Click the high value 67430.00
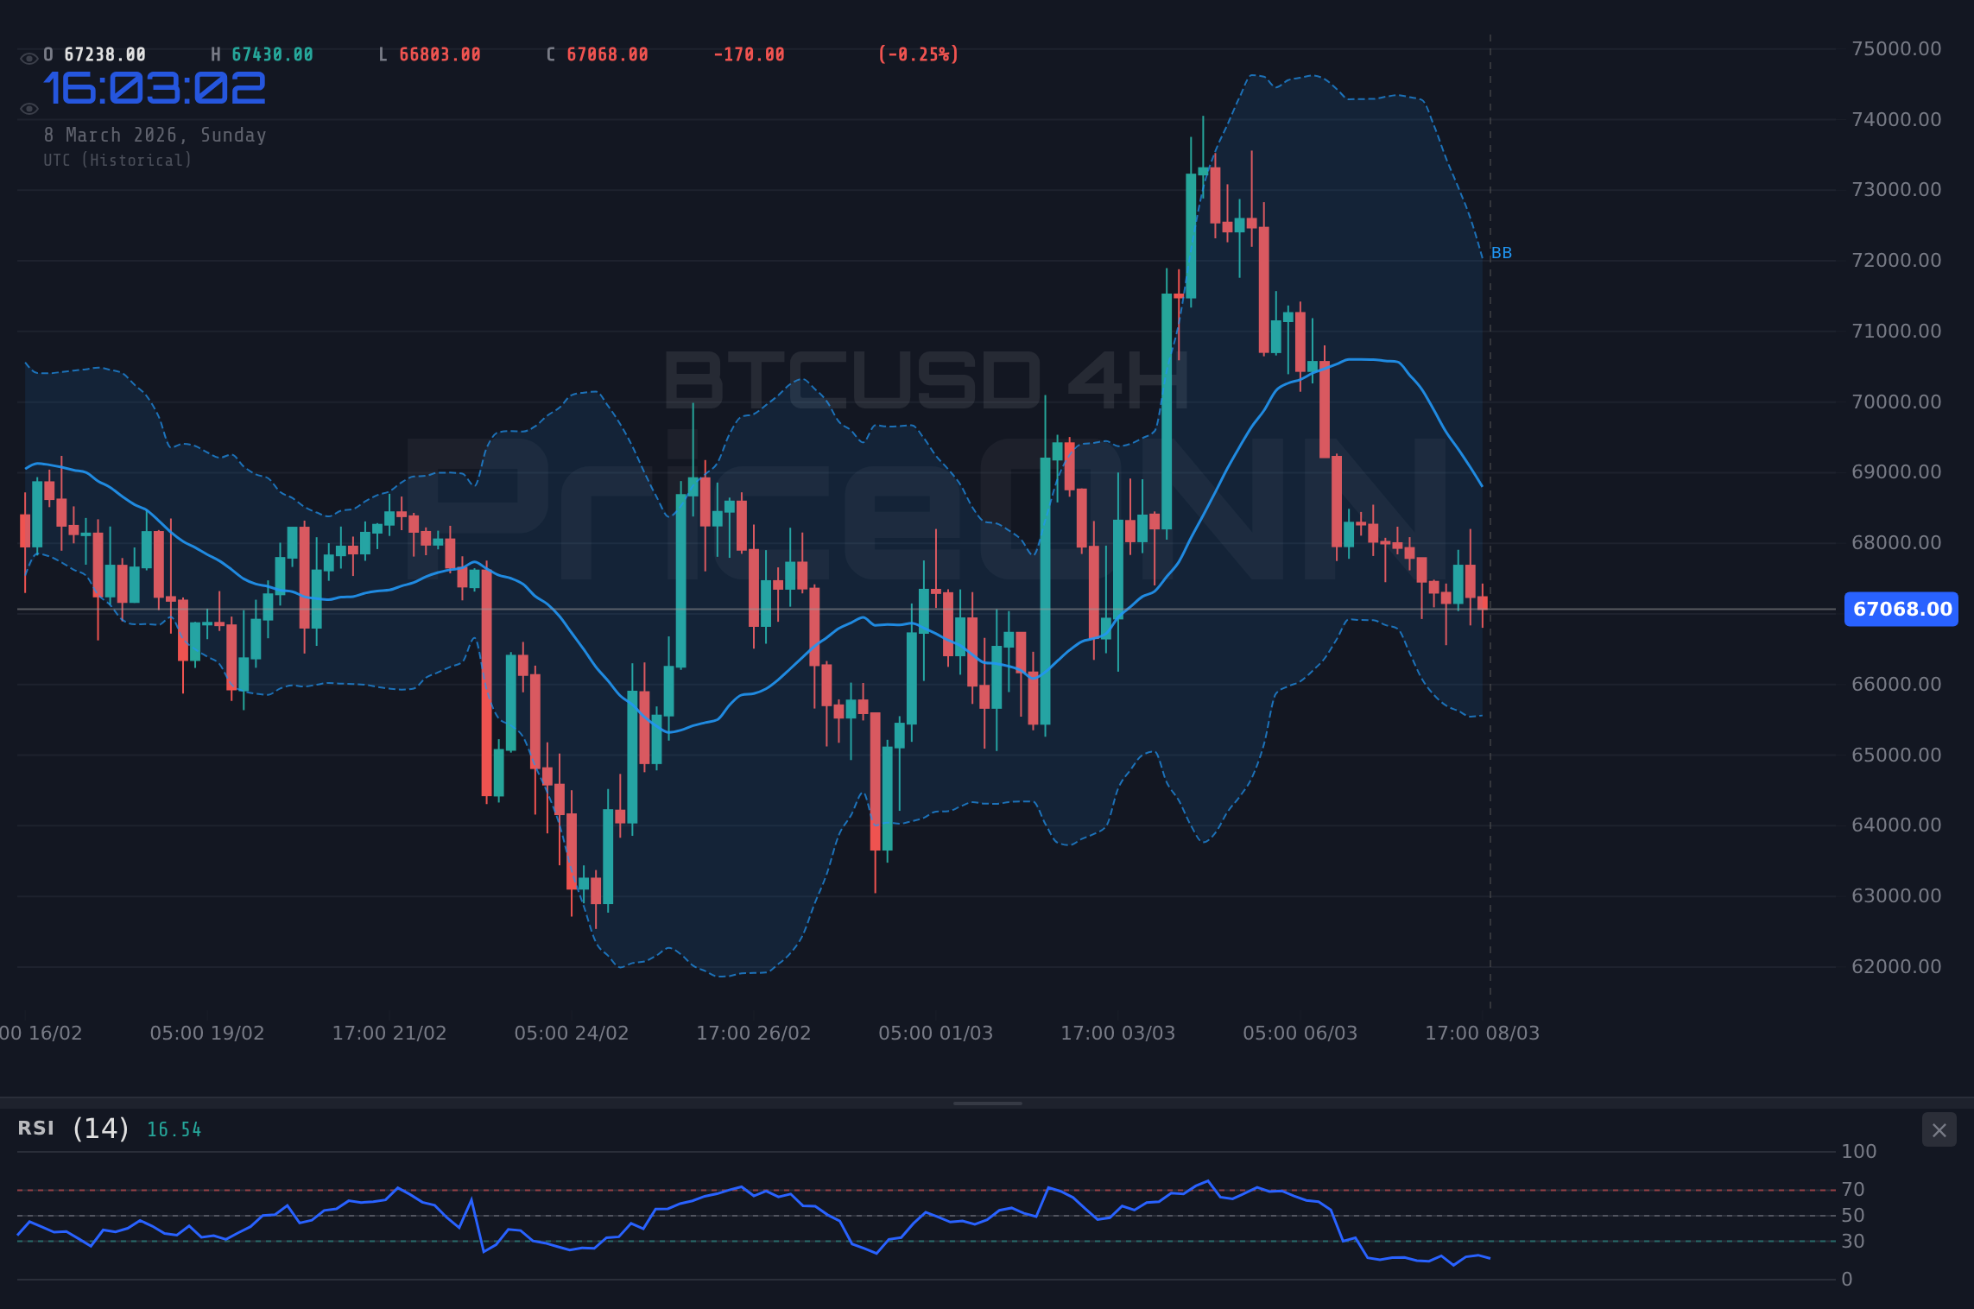 coord(273,54)
